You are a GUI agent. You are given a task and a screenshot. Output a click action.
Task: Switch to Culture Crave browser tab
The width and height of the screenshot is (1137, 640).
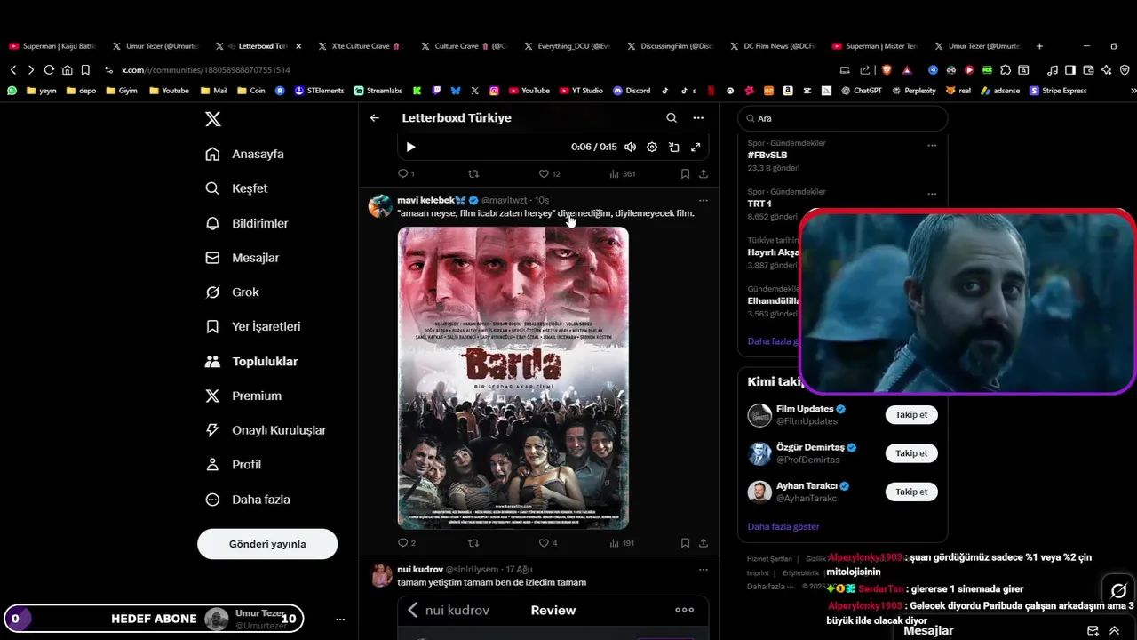pos(465,46)
